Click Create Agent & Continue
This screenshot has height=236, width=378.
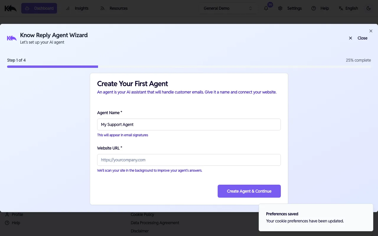coord(249,191)
